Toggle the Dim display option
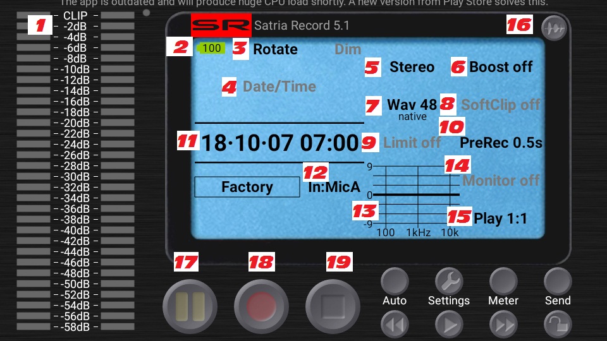This screenshot has width=607, height=341. click(348, 49)
